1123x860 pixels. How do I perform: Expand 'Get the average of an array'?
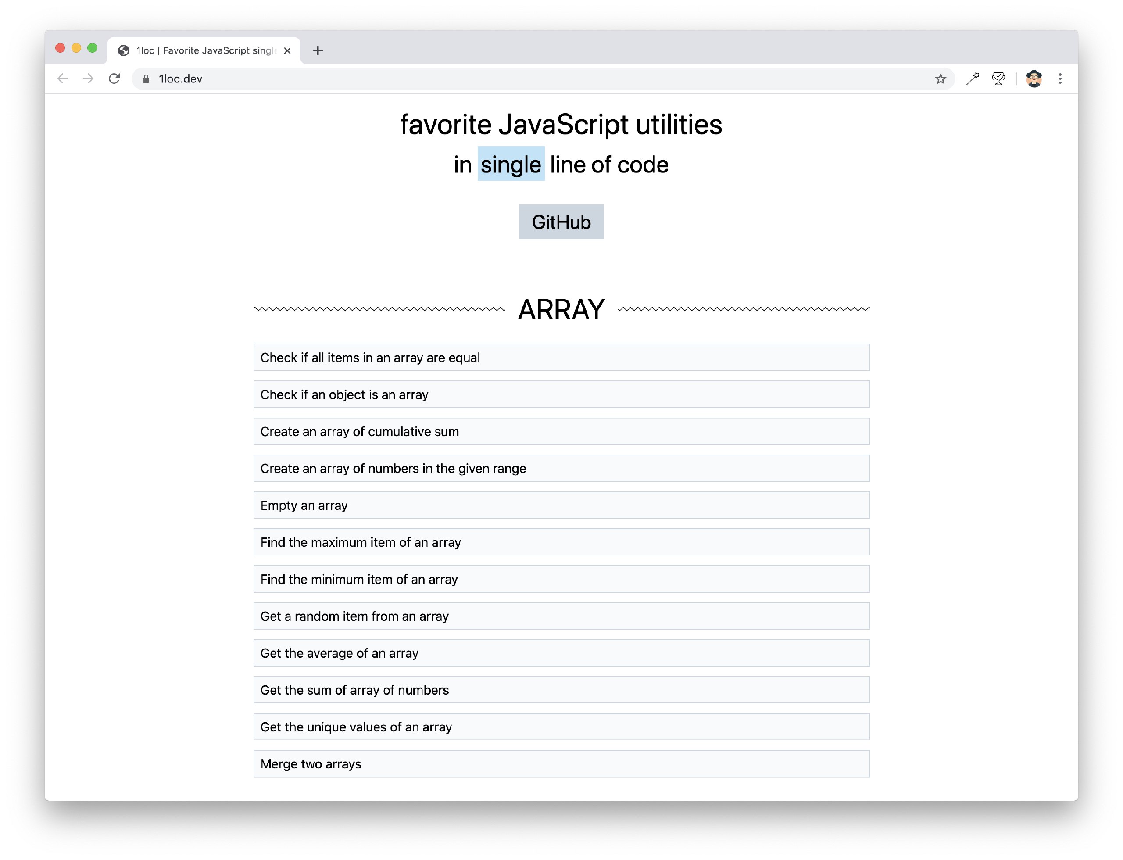(561, 653)
